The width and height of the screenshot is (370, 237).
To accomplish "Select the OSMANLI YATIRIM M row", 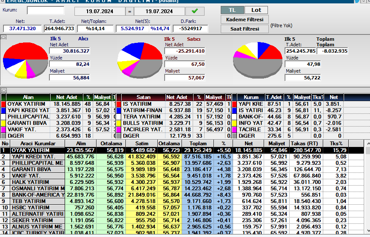I will coord(182,189).
